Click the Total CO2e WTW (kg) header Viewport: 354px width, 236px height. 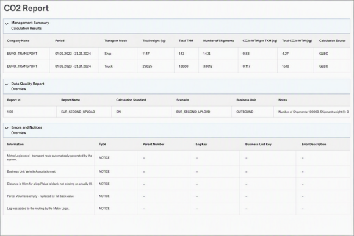point(297,41)
